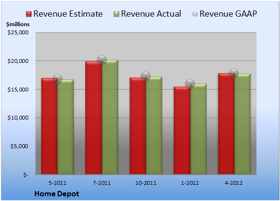Click the $20,000 axis label
The image size is (280, 201).
tap(18, 61)
